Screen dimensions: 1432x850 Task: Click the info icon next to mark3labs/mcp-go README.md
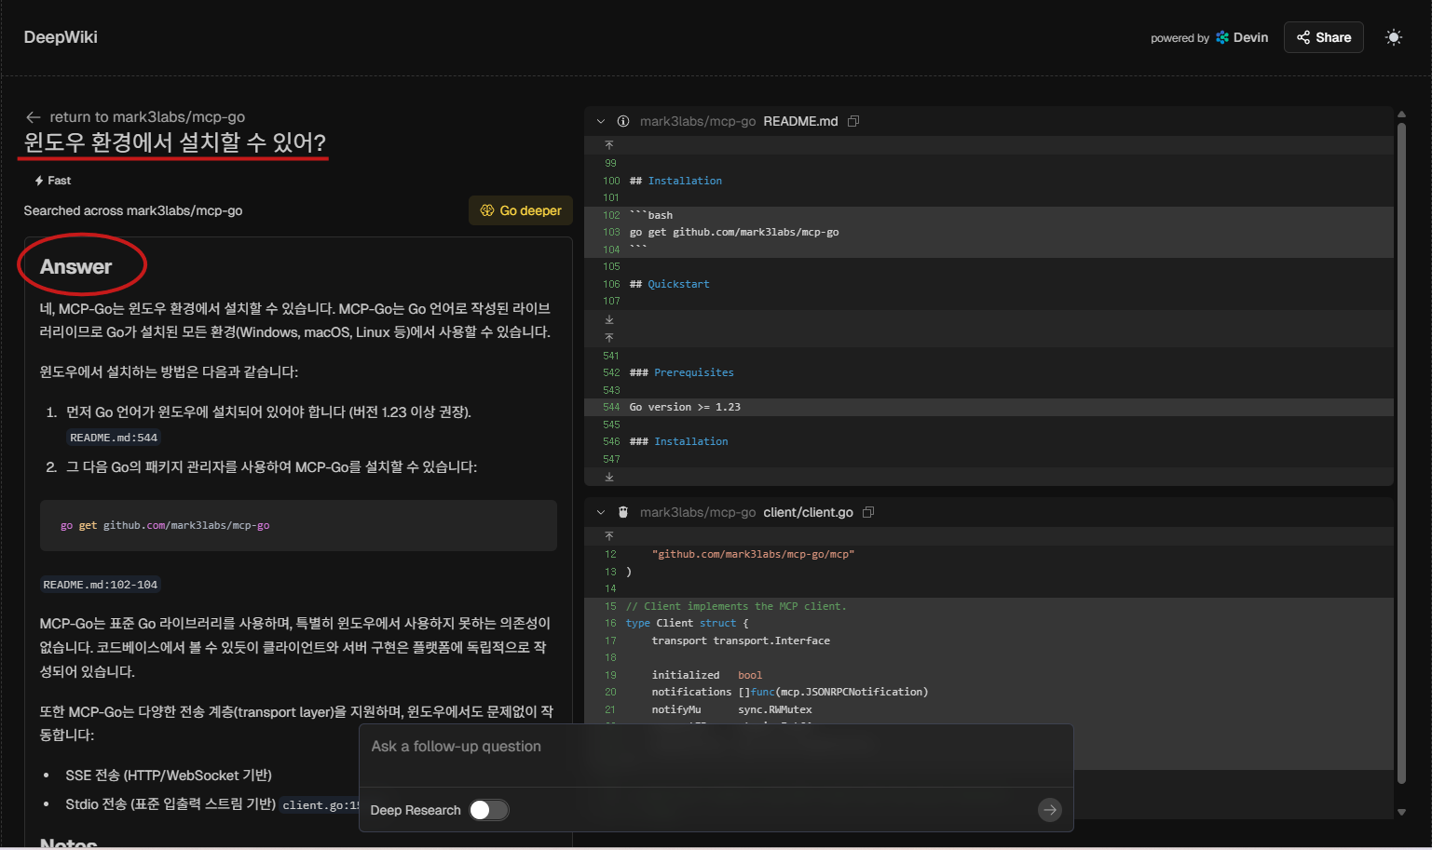click(623, 121)
